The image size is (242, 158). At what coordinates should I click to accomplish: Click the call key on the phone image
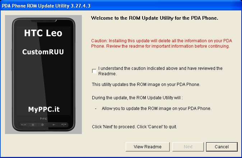pyautogui.click(x=23, y=125)
